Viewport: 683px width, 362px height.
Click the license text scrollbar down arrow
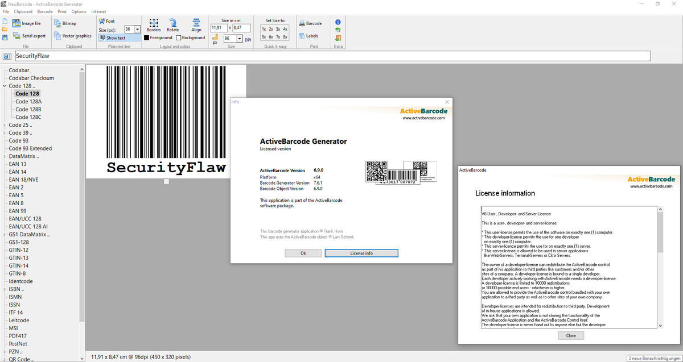(x=660, y=325)
